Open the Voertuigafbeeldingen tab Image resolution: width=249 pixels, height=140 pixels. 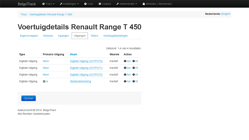click(115, 36)
